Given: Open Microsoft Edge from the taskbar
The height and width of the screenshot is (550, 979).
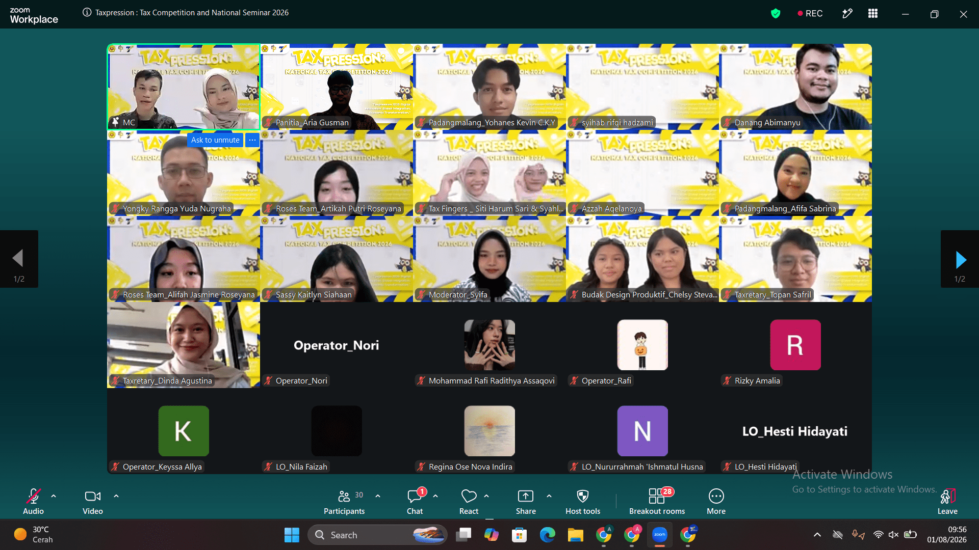Looking at the screenshot, I should 547,535.
